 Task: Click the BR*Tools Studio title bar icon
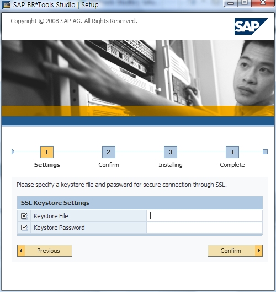tap(6, 4)
